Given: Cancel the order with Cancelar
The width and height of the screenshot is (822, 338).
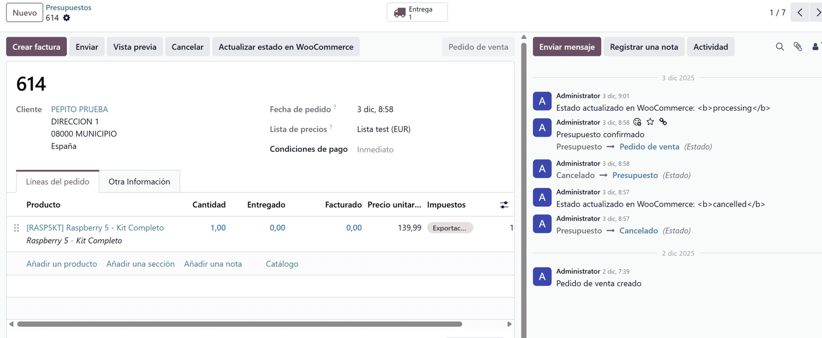Looking at the screenshot, I should (188, 47).
